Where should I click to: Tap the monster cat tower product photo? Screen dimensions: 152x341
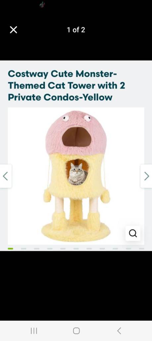click(76, 176)
